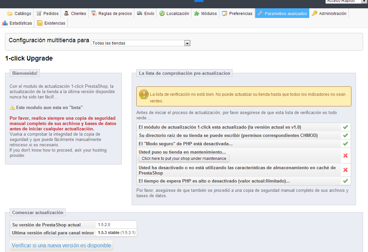
Task: Open the Catálogo menu
Action: point(19,13)
